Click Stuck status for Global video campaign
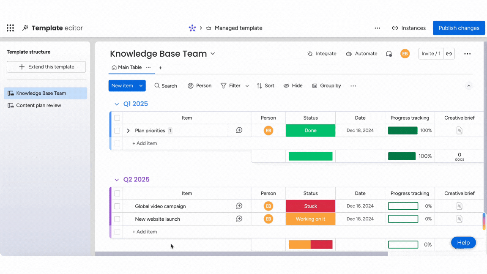This screenshot has width=487, height=274. 311,206
